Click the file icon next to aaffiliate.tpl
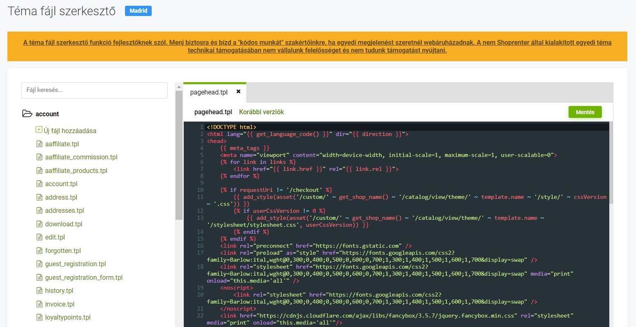Viewport: 636px width, 327px height. pyautogui.click(x=39, y=144)
